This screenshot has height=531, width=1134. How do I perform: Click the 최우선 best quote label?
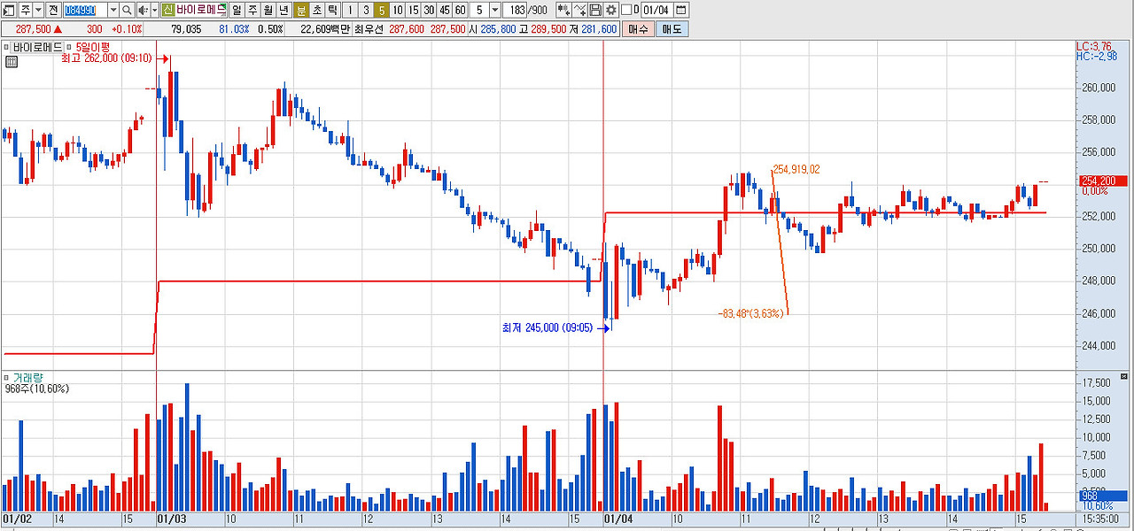[369, 29]
